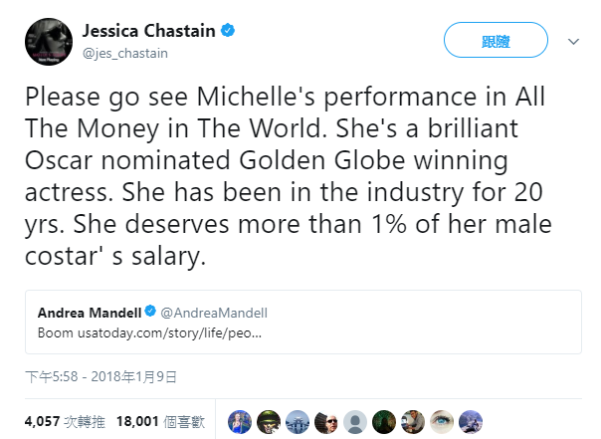
Task: Click the blue verified badge beside Jessica Chastain
Action: click(228, 30)
